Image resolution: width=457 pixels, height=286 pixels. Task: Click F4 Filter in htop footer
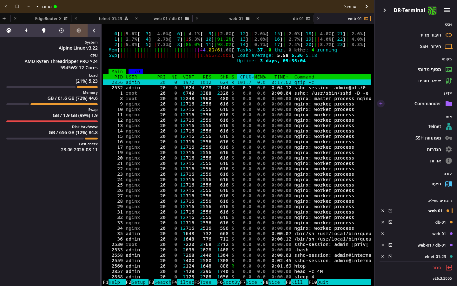point(183,282)
